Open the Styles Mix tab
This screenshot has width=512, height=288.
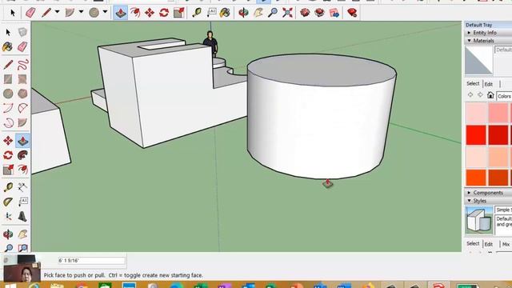pyautogui.click(x=506, y=244)
